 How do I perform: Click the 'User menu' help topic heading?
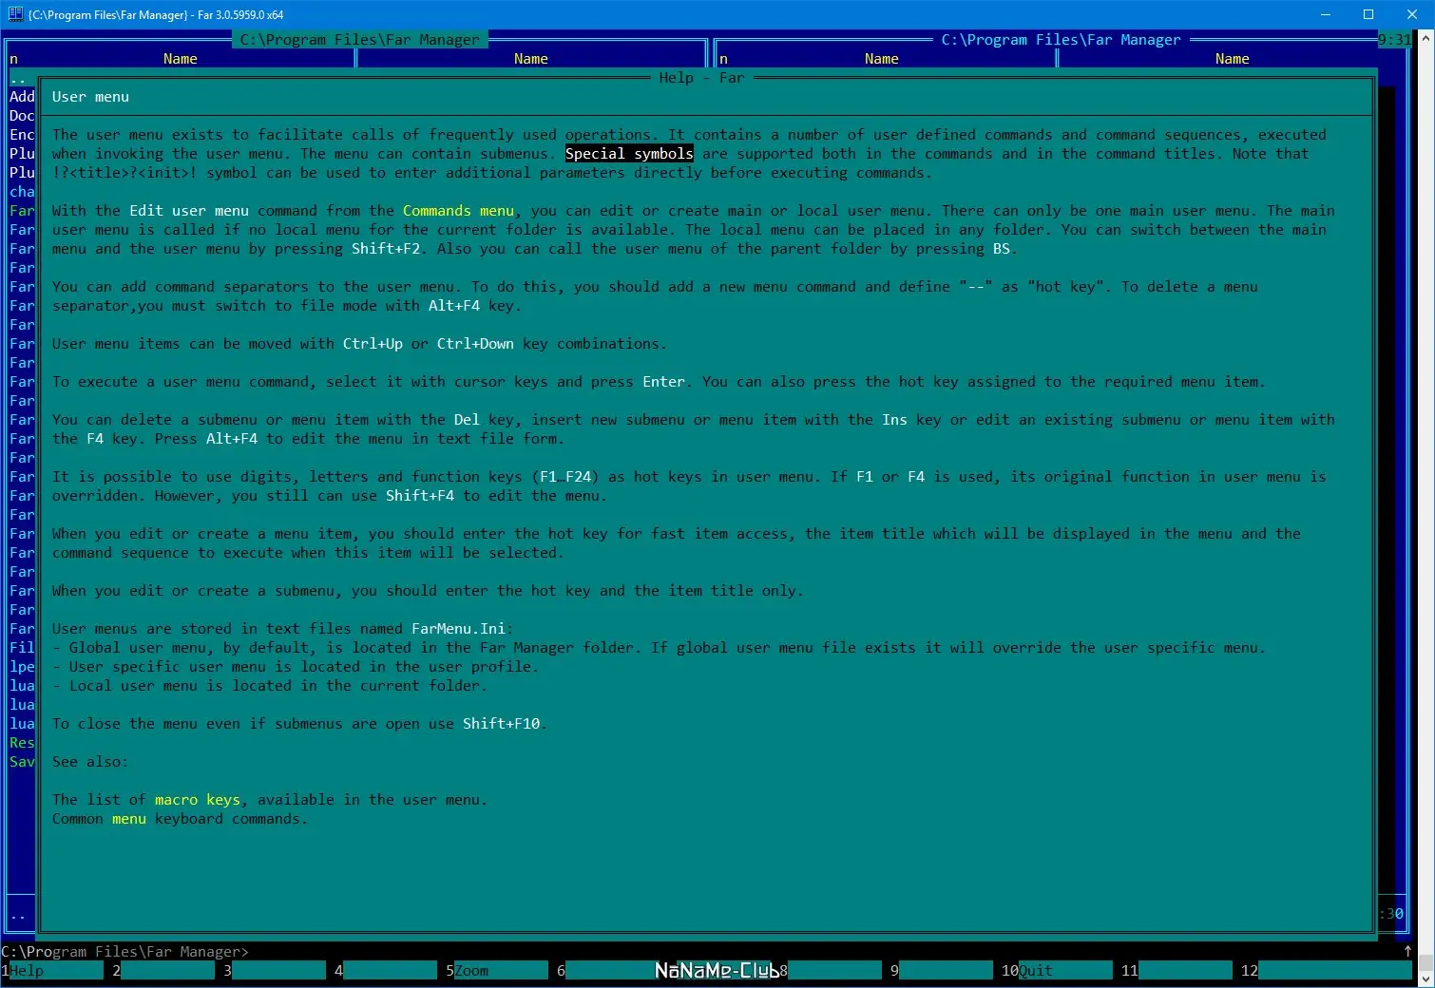[90, 97]
